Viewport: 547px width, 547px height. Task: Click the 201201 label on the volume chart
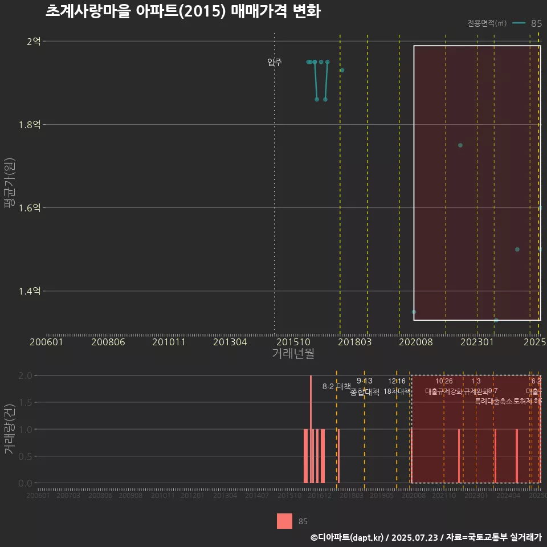click(192, 495)
